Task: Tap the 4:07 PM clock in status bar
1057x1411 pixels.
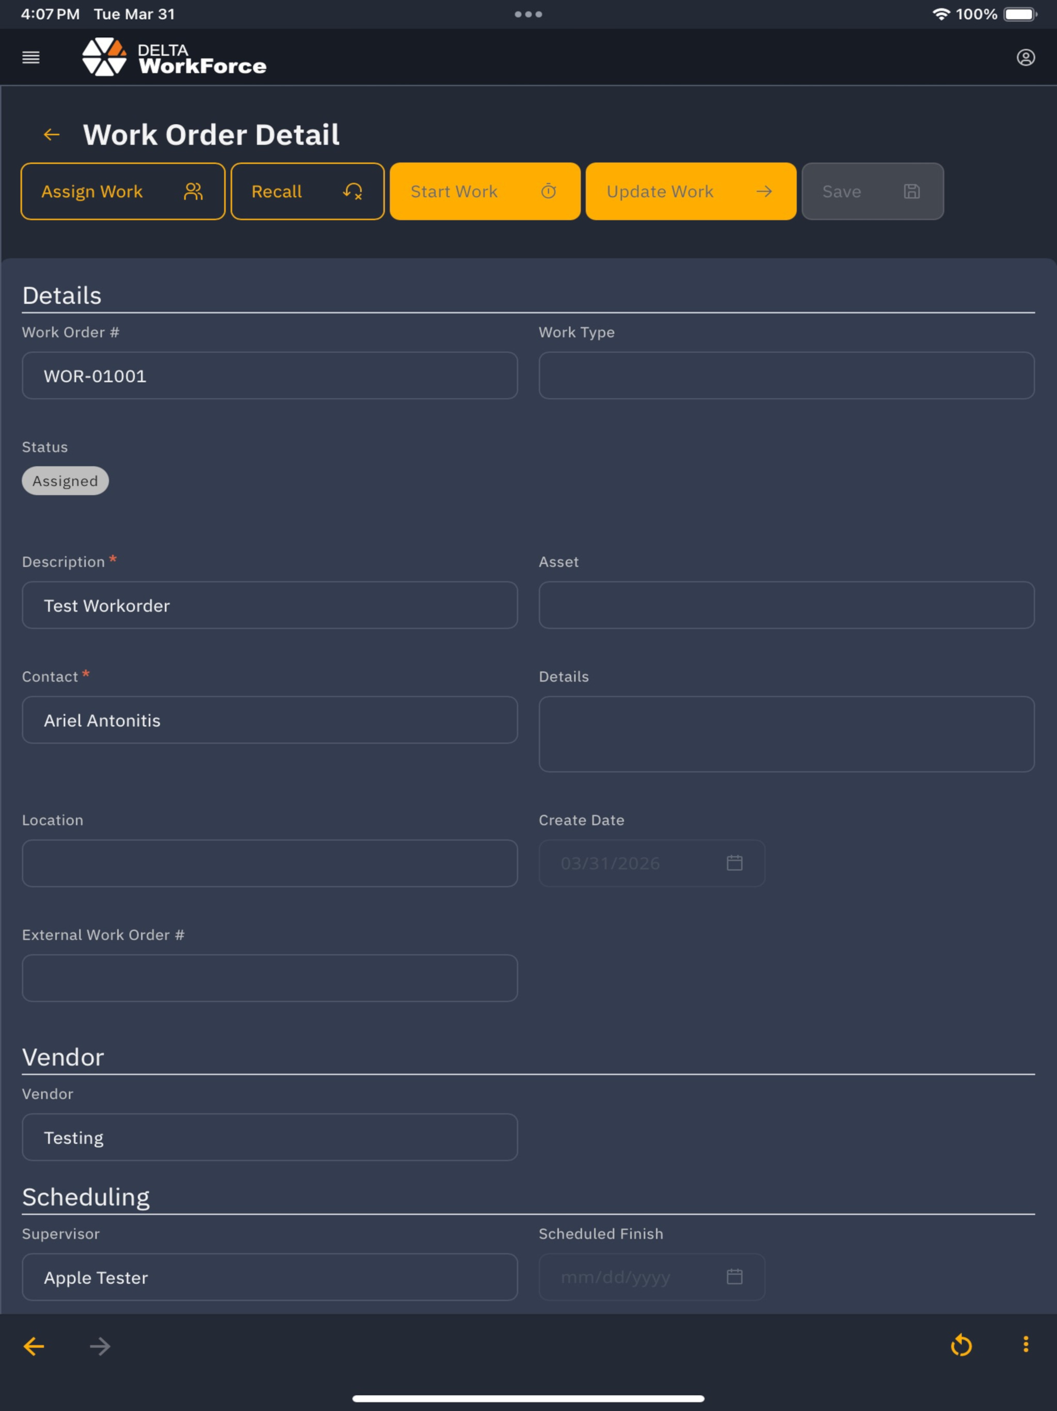Action: (x=51, y=14)
